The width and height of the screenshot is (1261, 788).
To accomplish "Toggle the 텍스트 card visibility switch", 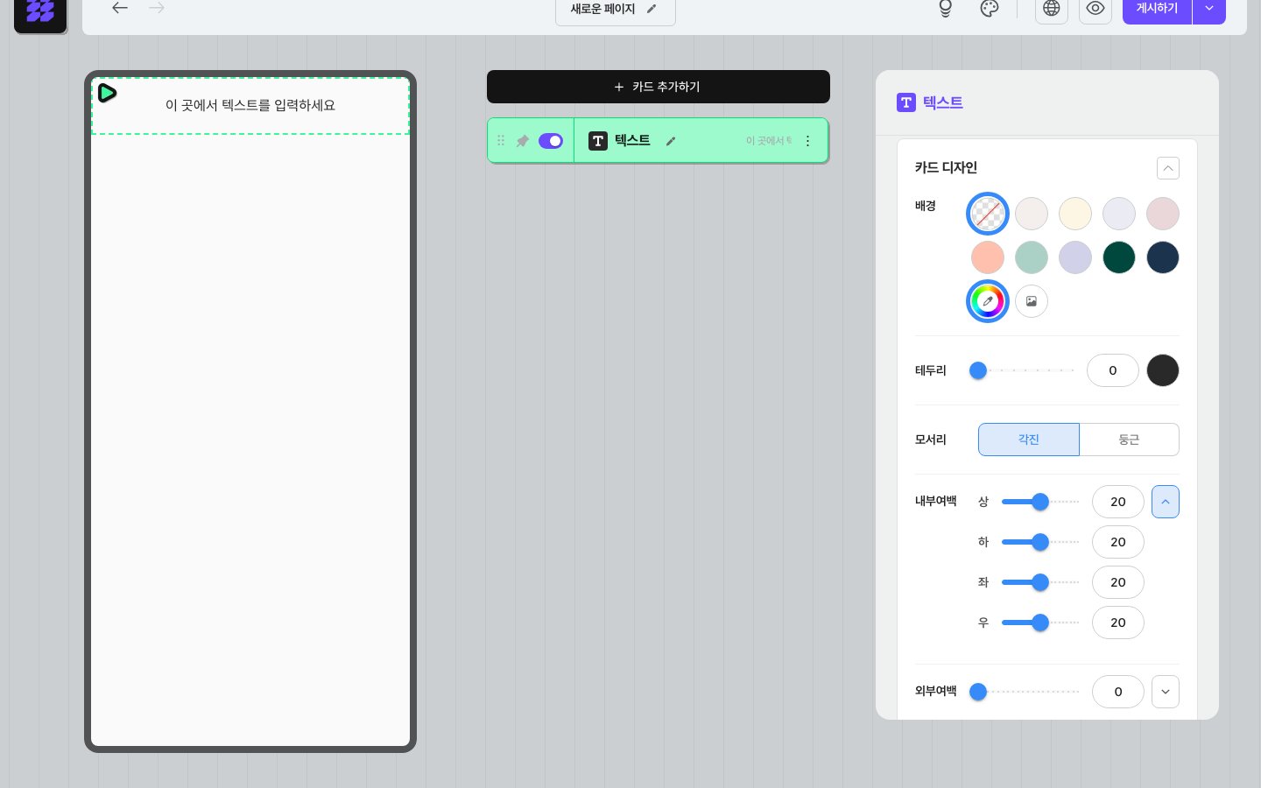I will tap(551, 141).
